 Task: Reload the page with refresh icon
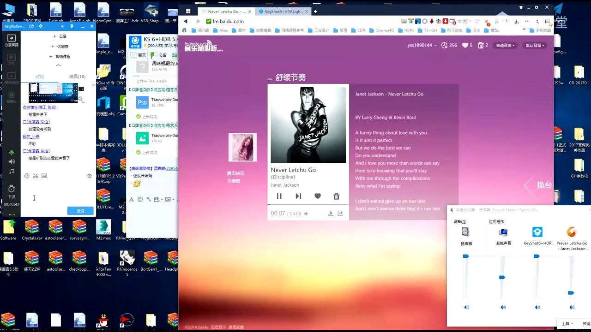[477, 21]
